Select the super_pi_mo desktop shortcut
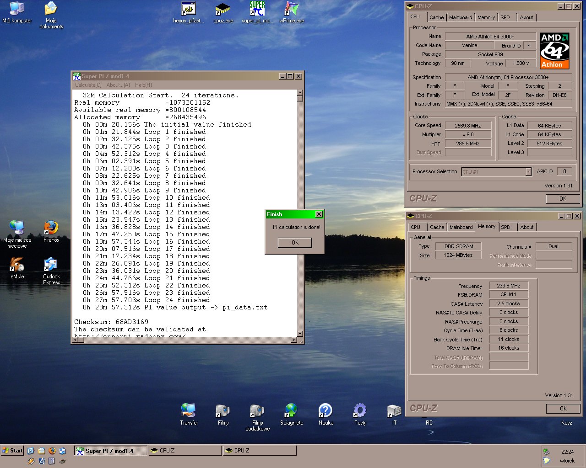The image size is (586, 468). (257, 12)
